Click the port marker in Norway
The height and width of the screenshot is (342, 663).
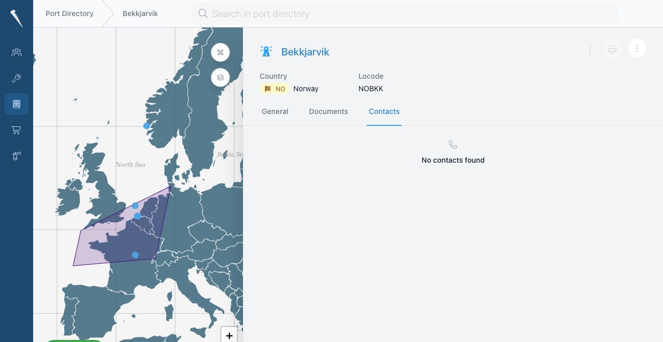[147, 126]
